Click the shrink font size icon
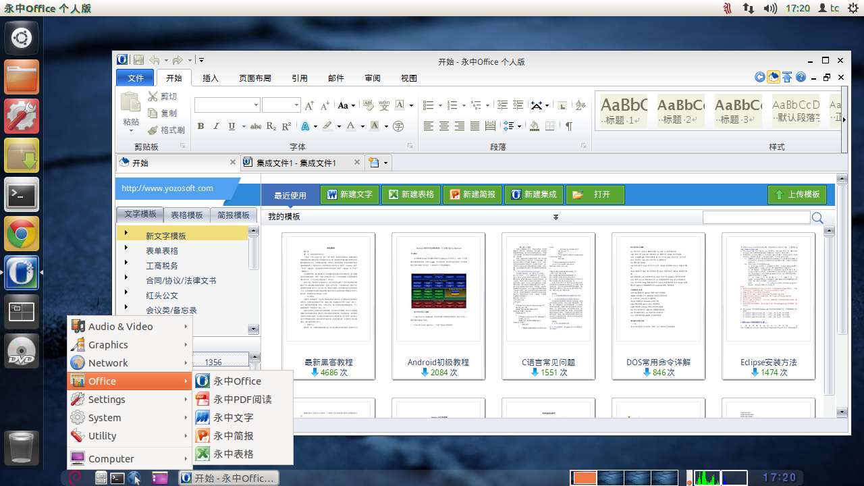 325,105
